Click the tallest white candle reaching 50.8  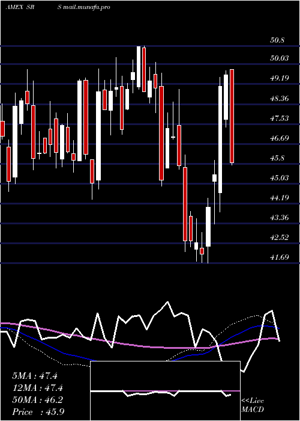pos(139,67)
